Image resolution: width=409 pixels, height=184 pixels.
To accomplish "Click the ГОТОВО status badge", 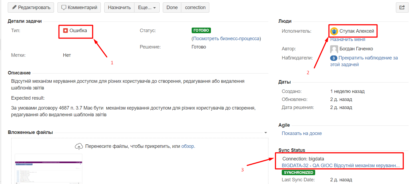I will click(201, 31).
